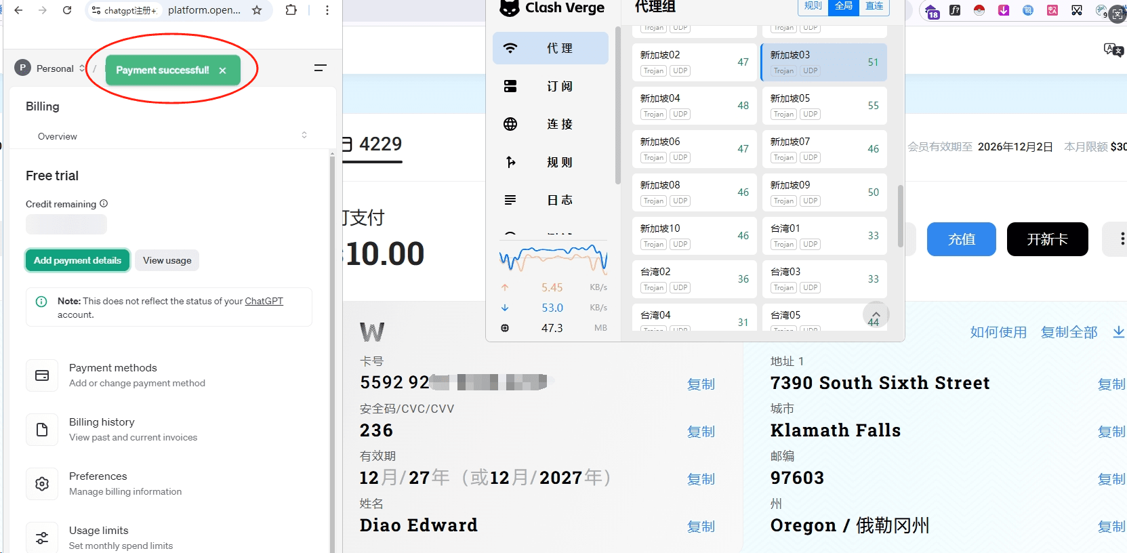The height and width of the screenshot is (553, 1127).
Task: Switch Clash proxy mode to 直连
Action: pos(874,6)
